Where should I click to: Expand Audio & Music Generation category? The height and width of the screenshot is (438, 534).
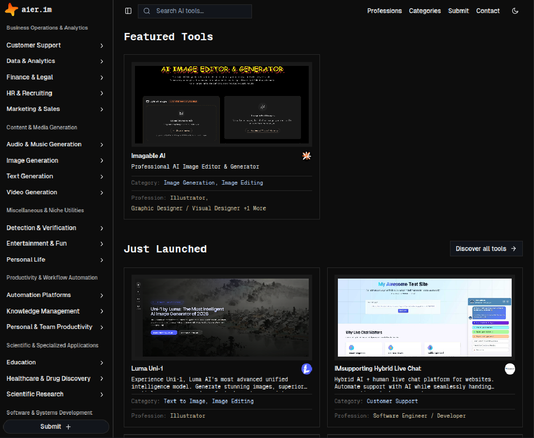tap(55, 144)
